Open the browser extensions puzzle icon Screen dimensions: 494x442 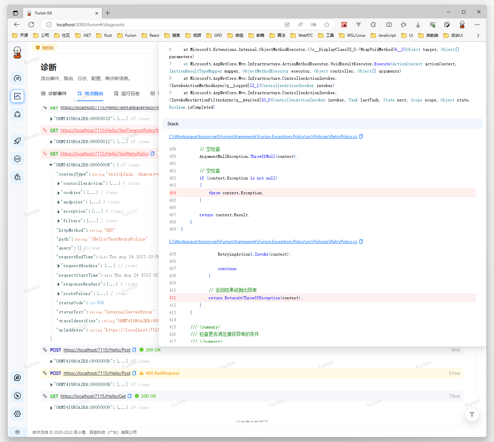[373, 25]
